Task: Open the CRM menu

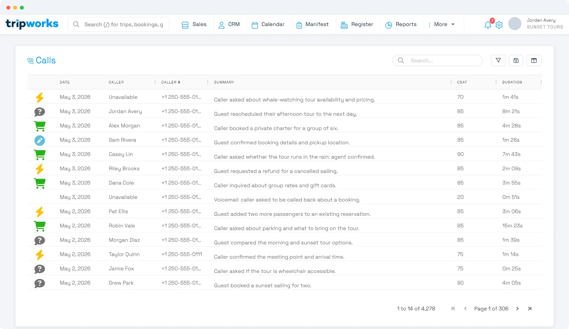Action: (x=229, y=24)
